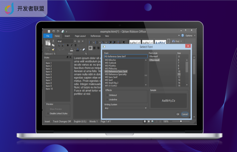Click the Paste icon in Clipboard group
Viewport: 237px width, 152px height.
[48, 43]
